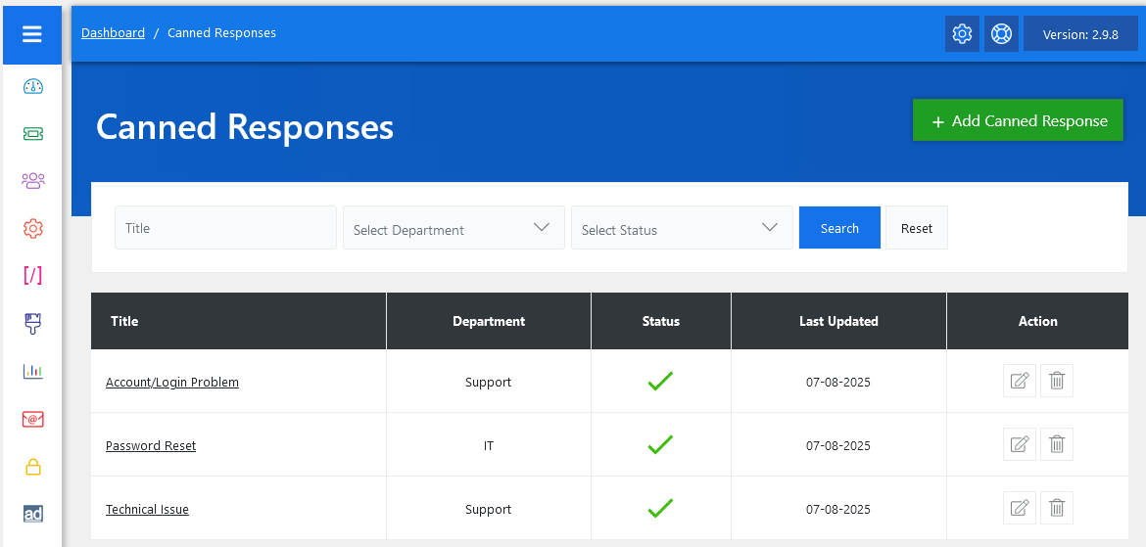
Task: Click the lifebuoy support icon in header
Action: (1001, 34)
